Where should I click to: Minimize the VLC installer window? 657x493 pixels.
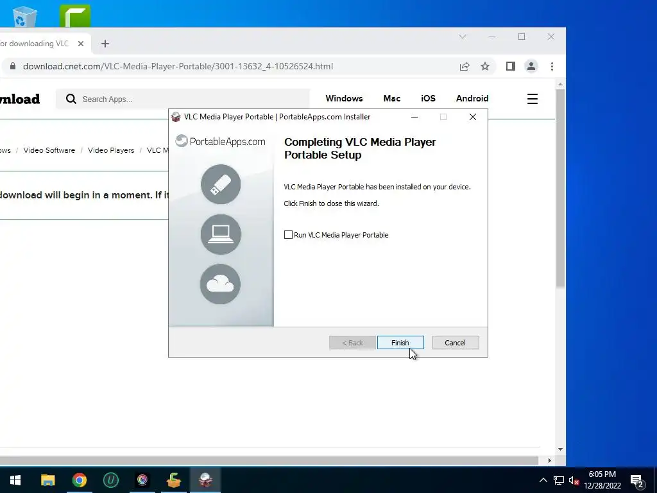click(414, 117)
